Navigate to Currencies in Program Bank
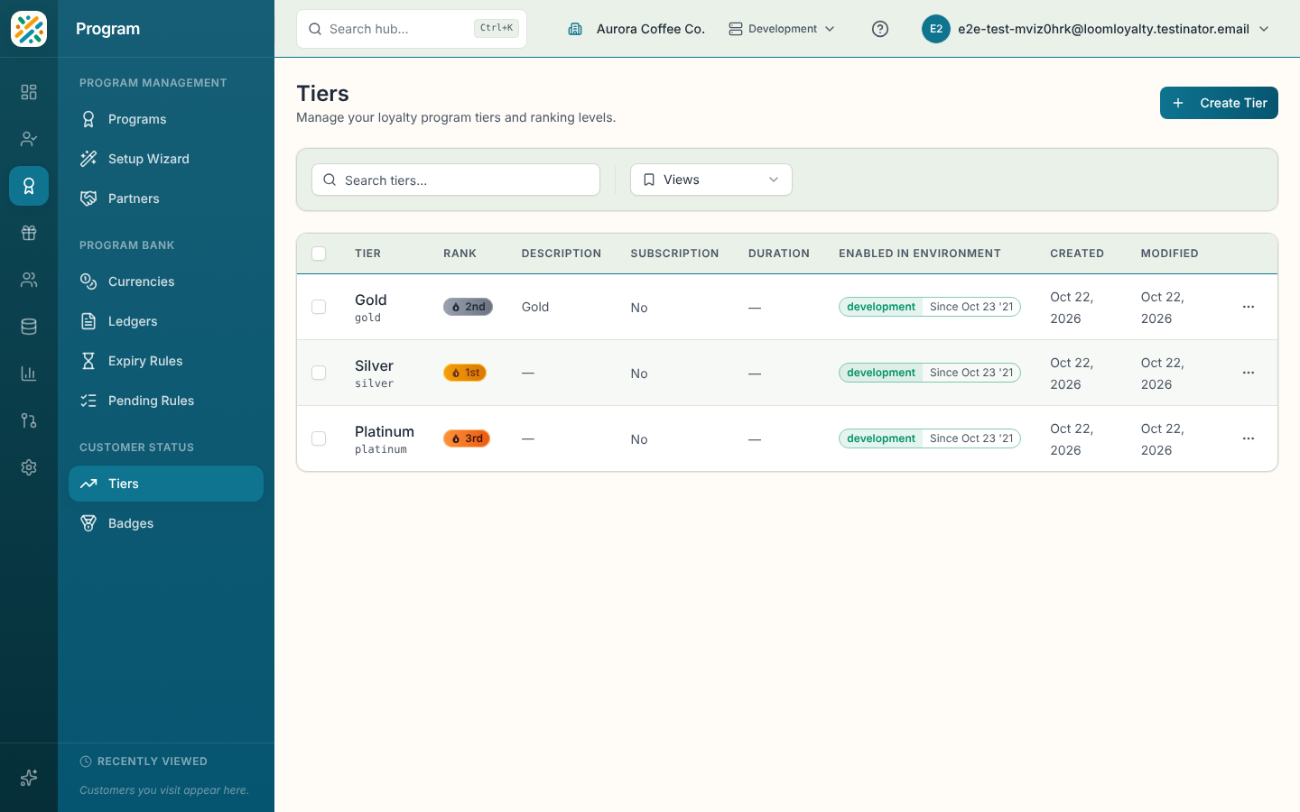 [166, 281]
